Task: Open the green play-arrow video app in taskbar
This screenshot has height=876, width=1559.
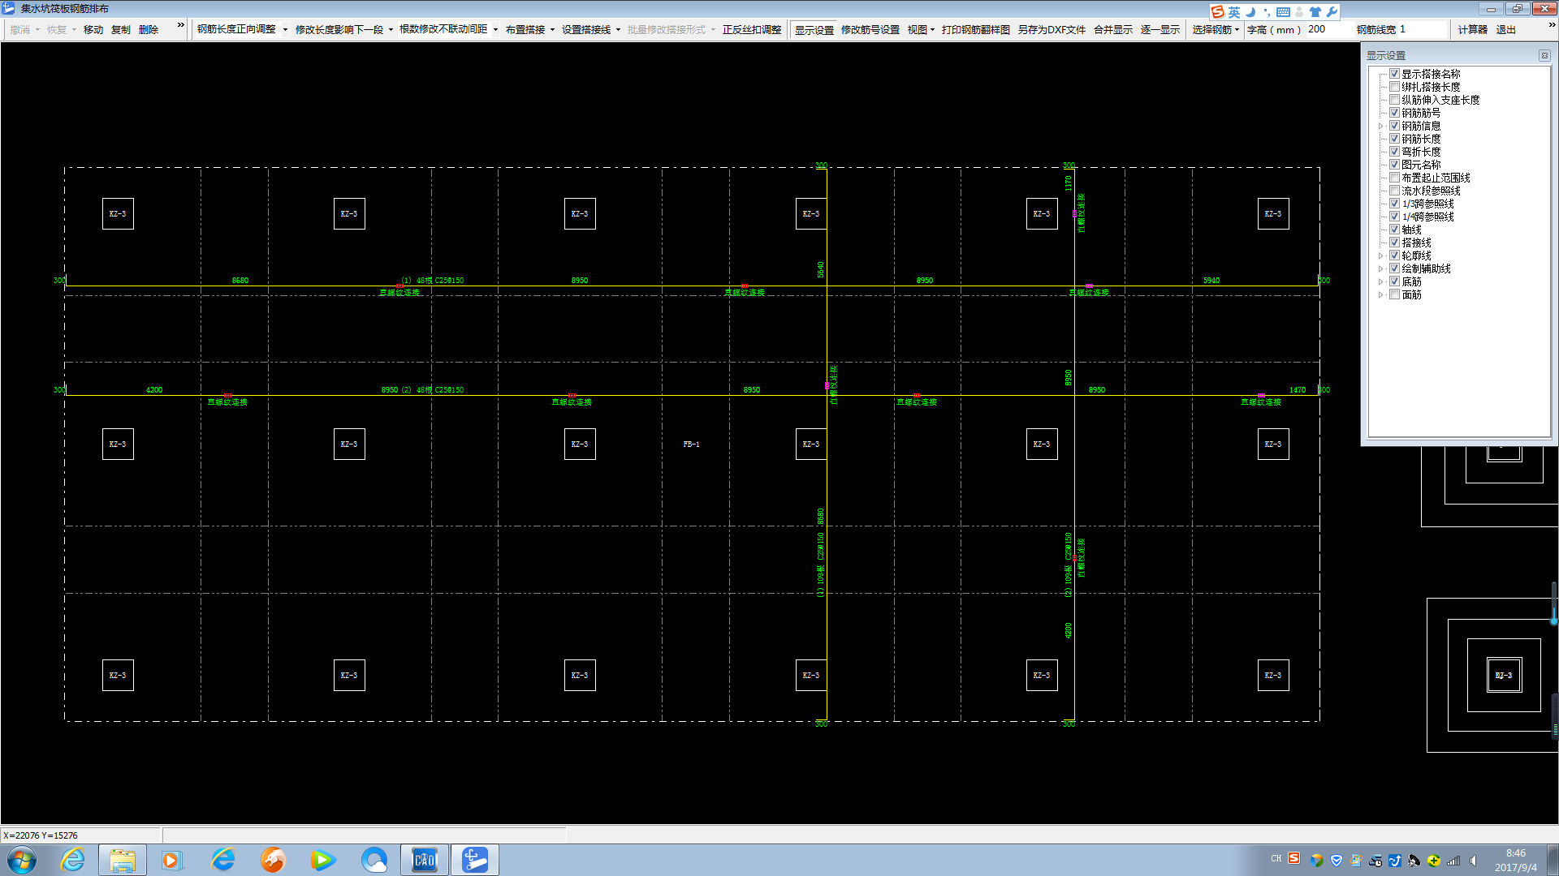Action: [x=322, y=860]
